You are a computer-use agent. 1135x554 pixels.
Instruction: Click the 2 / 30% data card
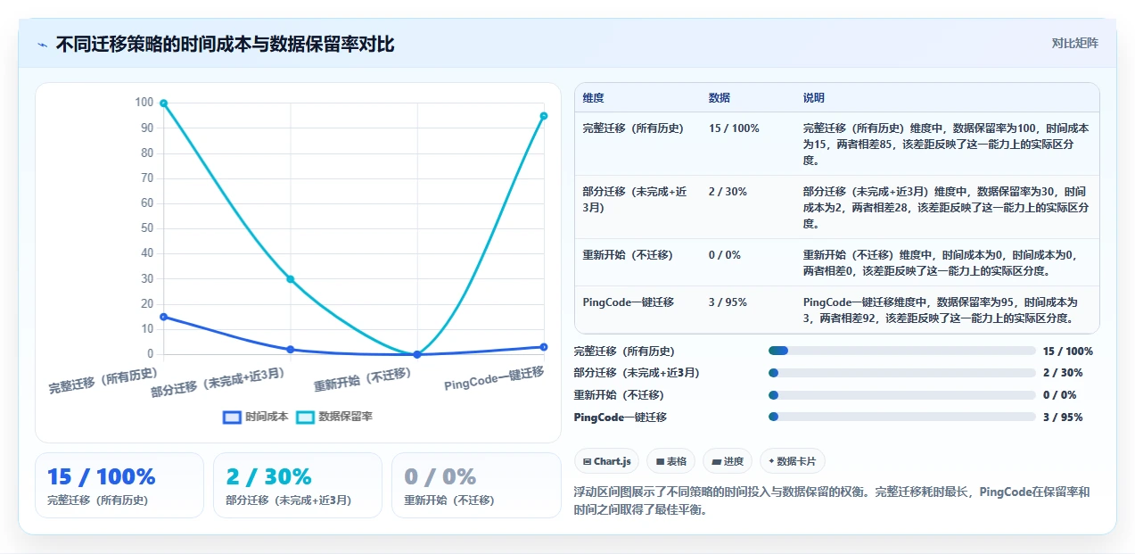pyautogui.click(x=298, y=485)
